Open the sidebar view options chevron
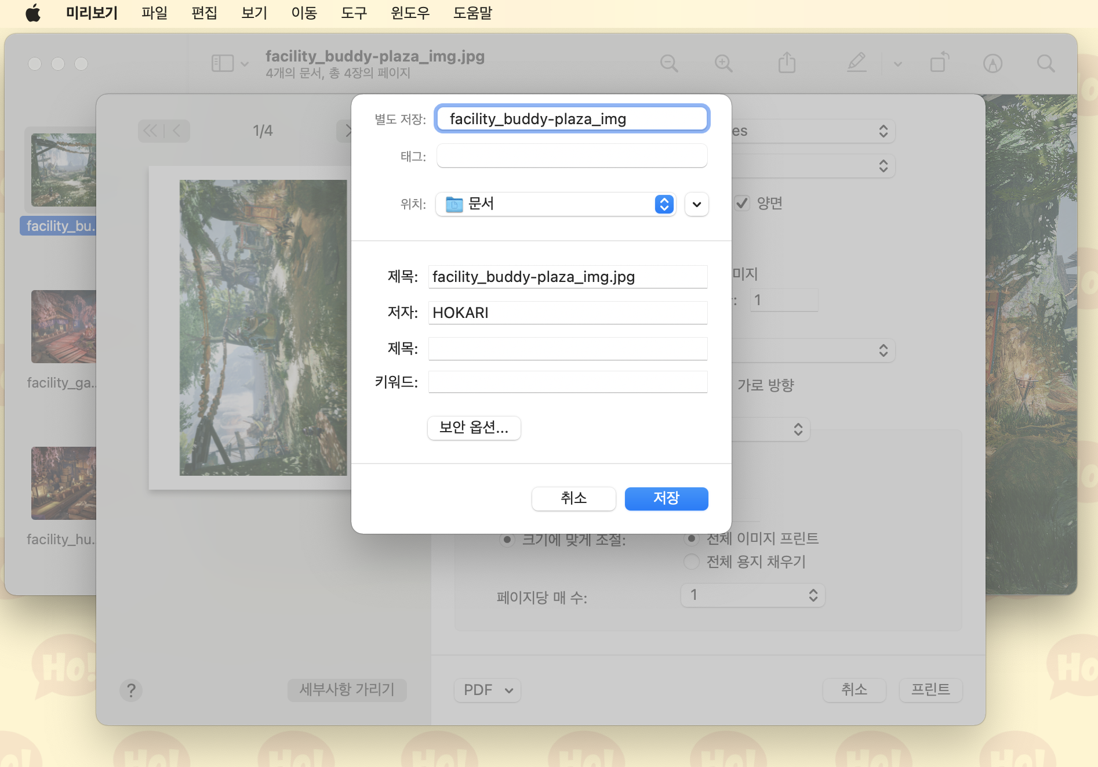Image resolution: width=1098 pixels, height=767 pixels. [x=245, y=64]
